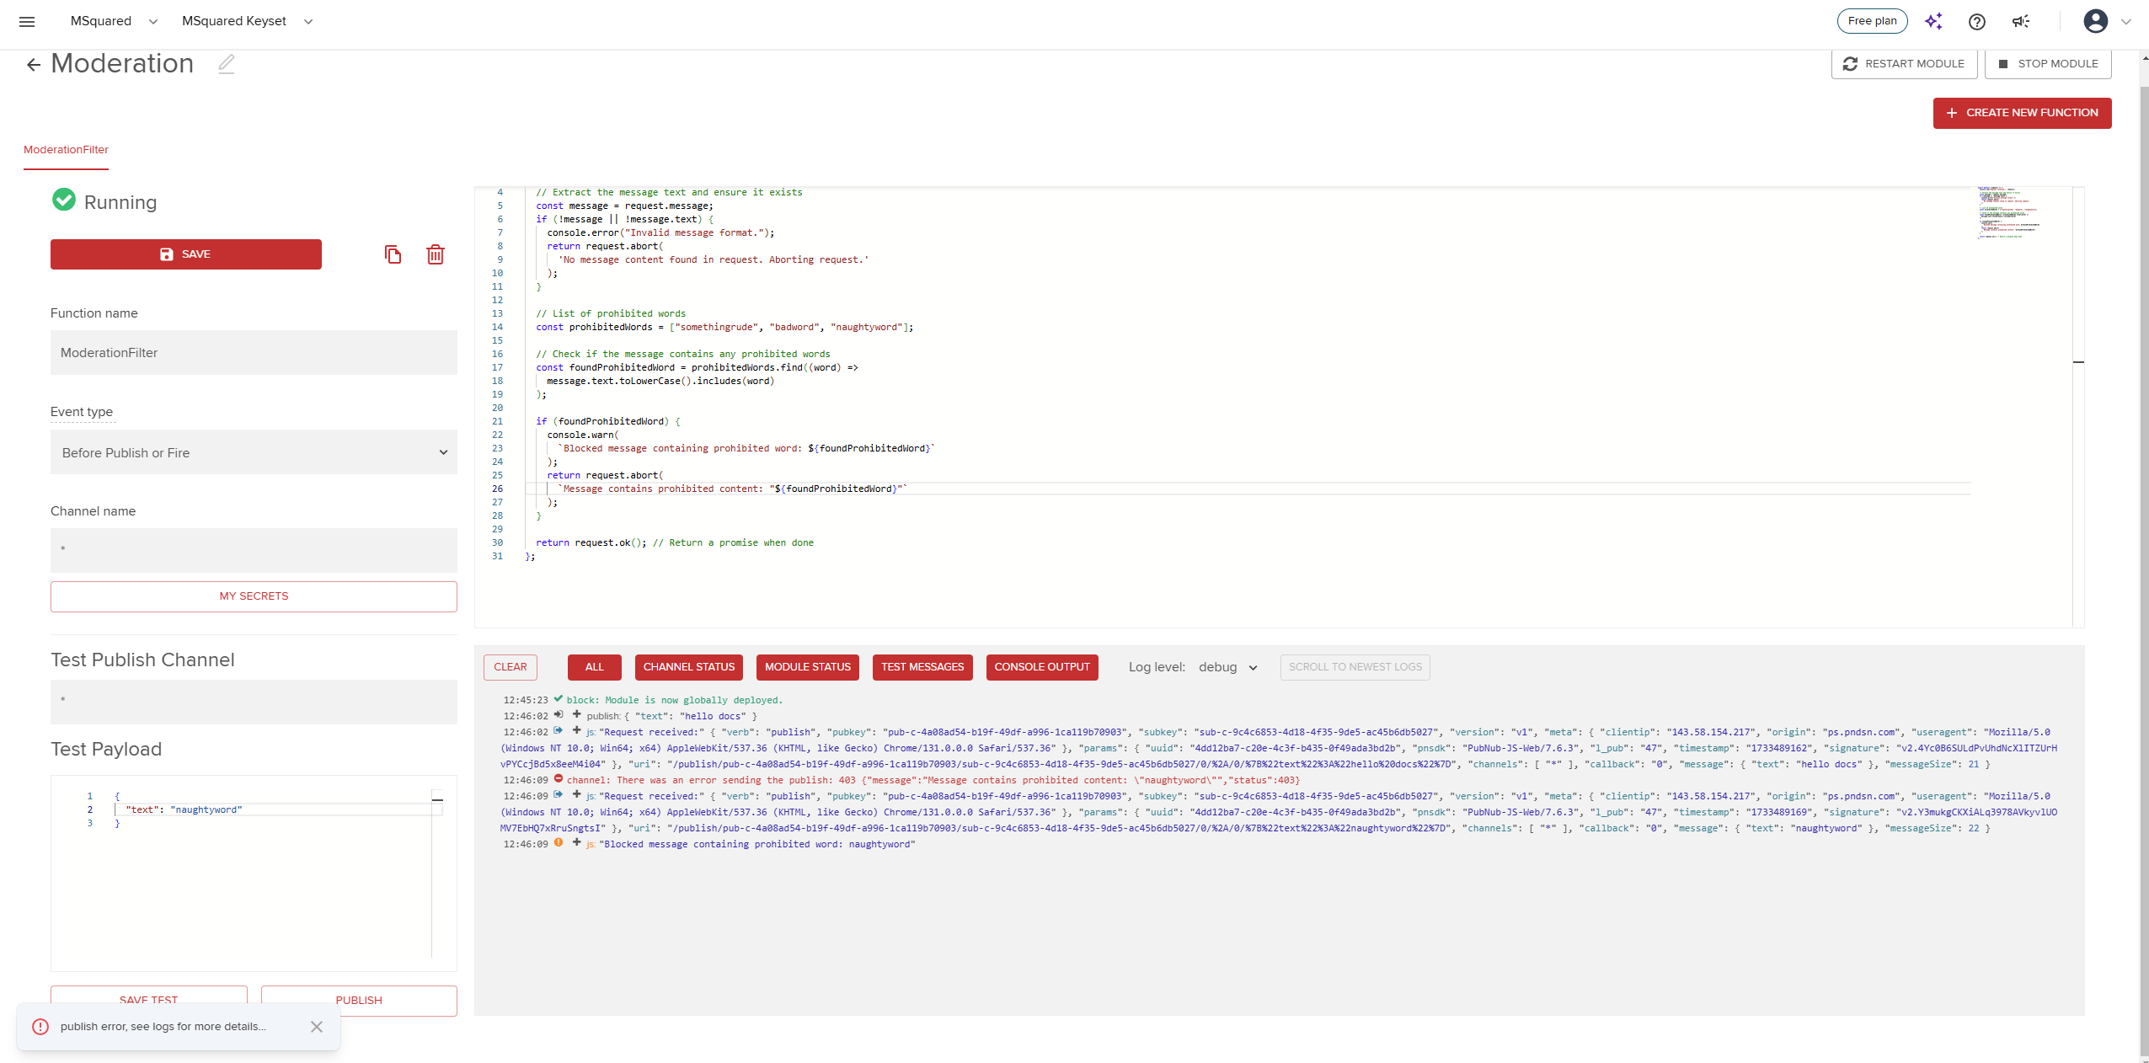The width and height of the screenshot is (2149, 1063).
Task: Open the hamburger navigation menu
Action: (x=27, y=22)
